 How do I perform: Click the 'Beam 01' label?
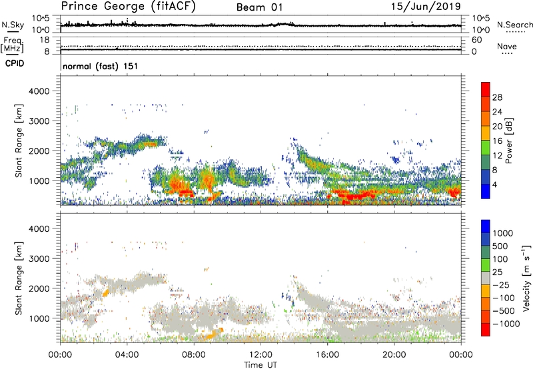tap(259, 7)
